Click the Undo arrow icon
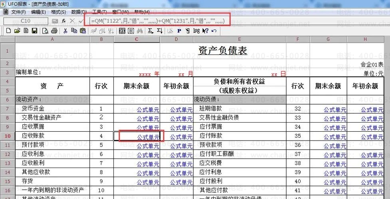The image size is (390, 199). click(214, 31)
